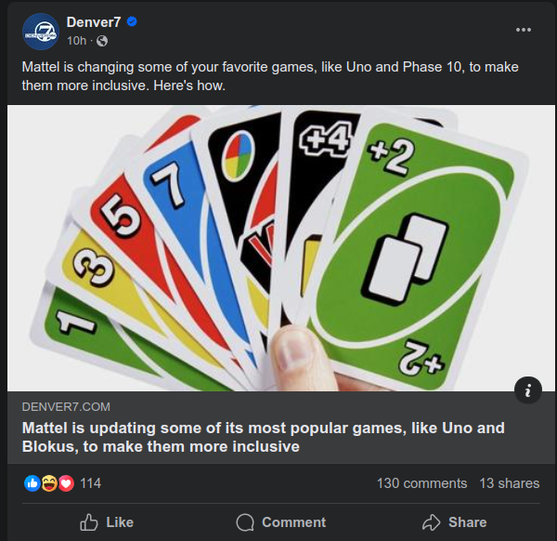557x541 pixels.
Task: Share this Denver7 post
Action: [454, 522]
